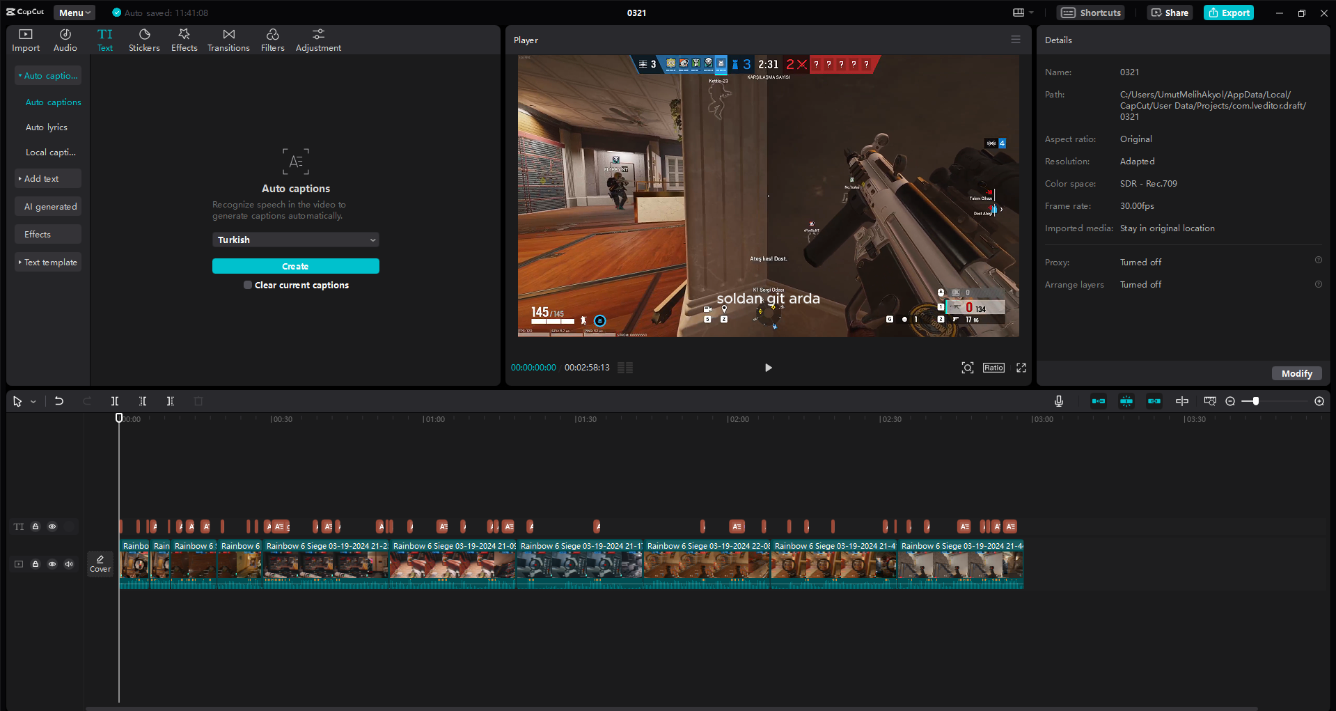Split the clip at playhead
1336x711 pixels.
115,401
